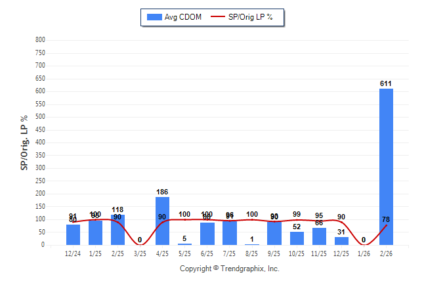Select the bar for 6/25
The image size is (424, 285).
(207, 234)
